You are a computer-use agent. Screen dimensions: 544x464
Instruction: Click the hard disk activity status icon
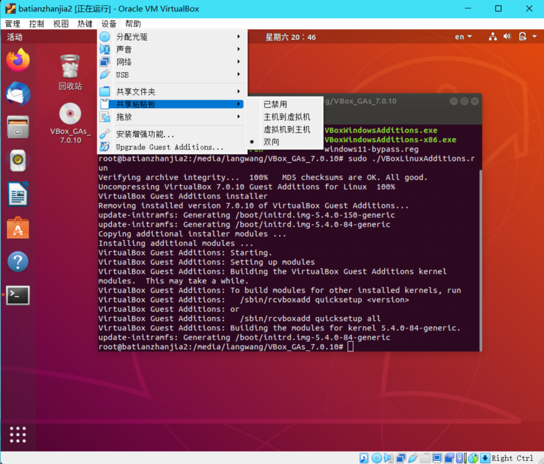pyautogui.click(x=364, y=458)
